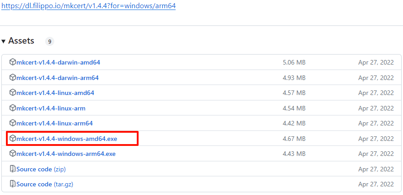Download mkcert-v1.4.4-linux-arm binary
Image resolution: width=403 pixels, height=195 pixels.
coord(51,108)
